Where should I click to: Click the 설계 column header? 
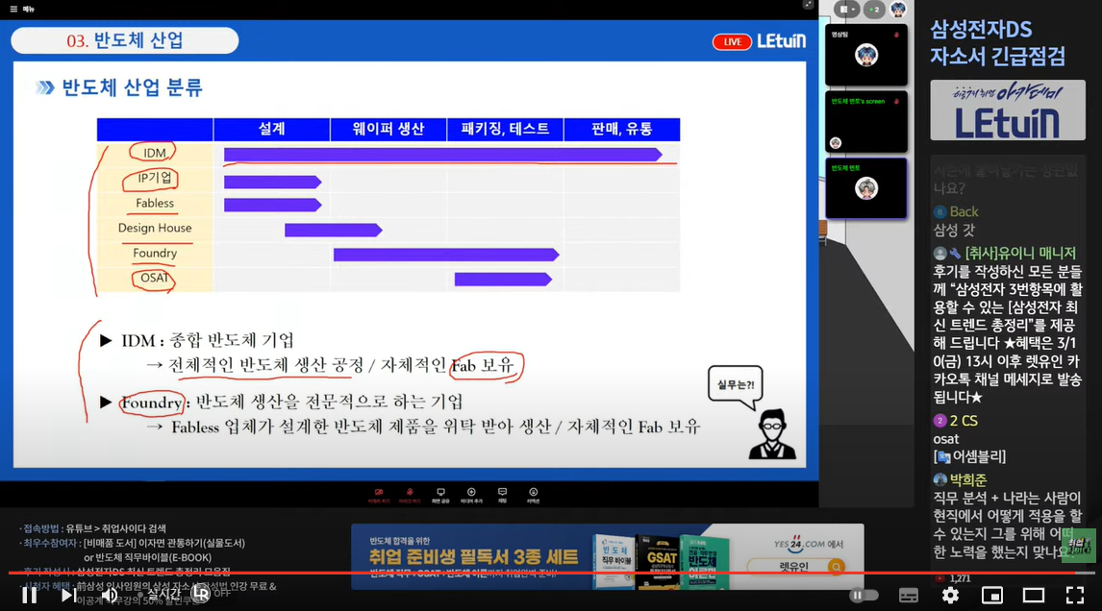click(x=272, y=130)
